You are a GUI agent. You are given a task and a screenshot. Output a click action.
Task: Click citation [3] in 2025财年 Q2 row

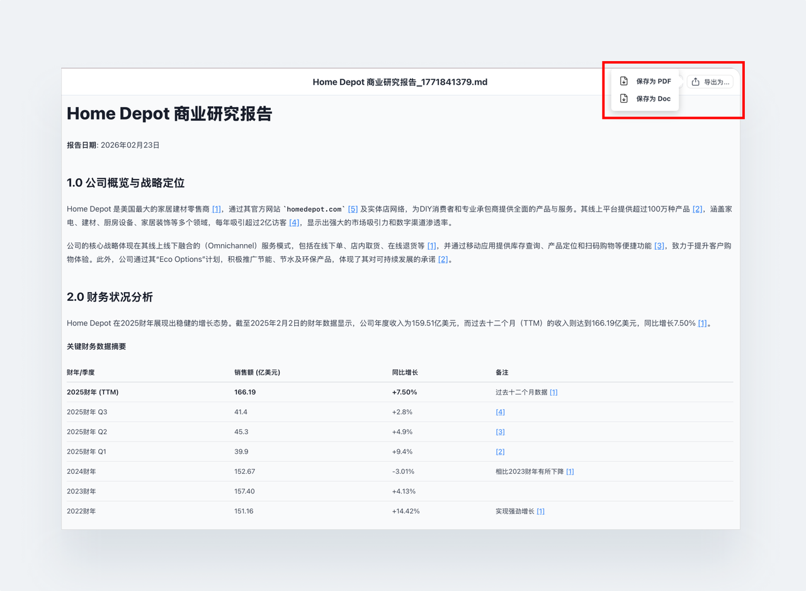point(500,432)
